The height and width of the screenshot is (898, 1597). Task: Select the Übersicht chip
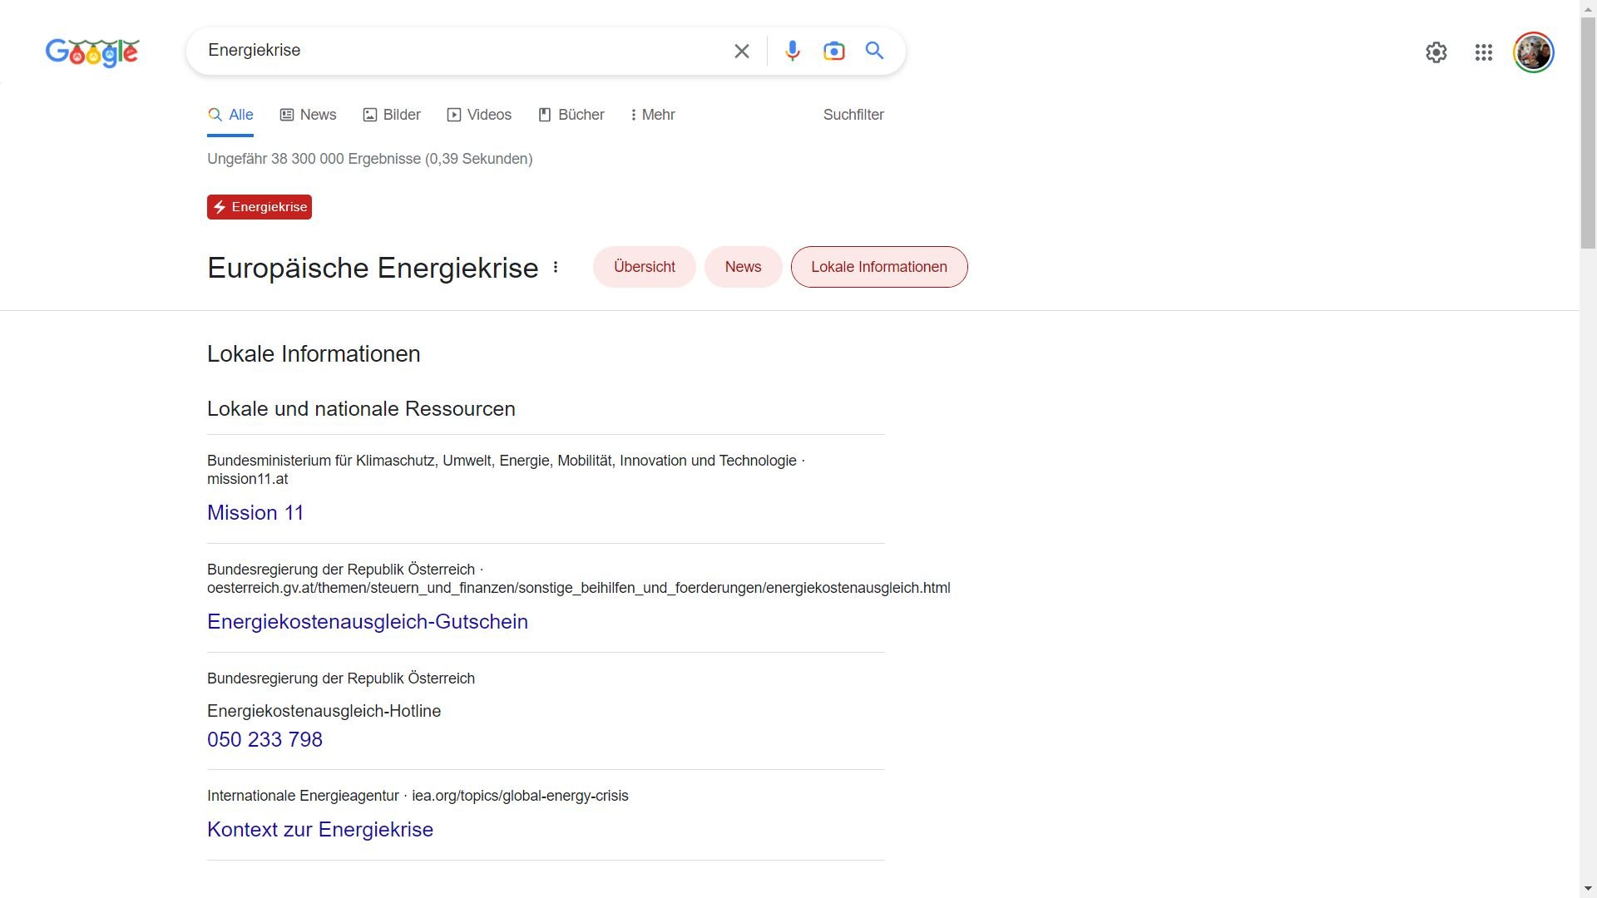coord(644,267)
